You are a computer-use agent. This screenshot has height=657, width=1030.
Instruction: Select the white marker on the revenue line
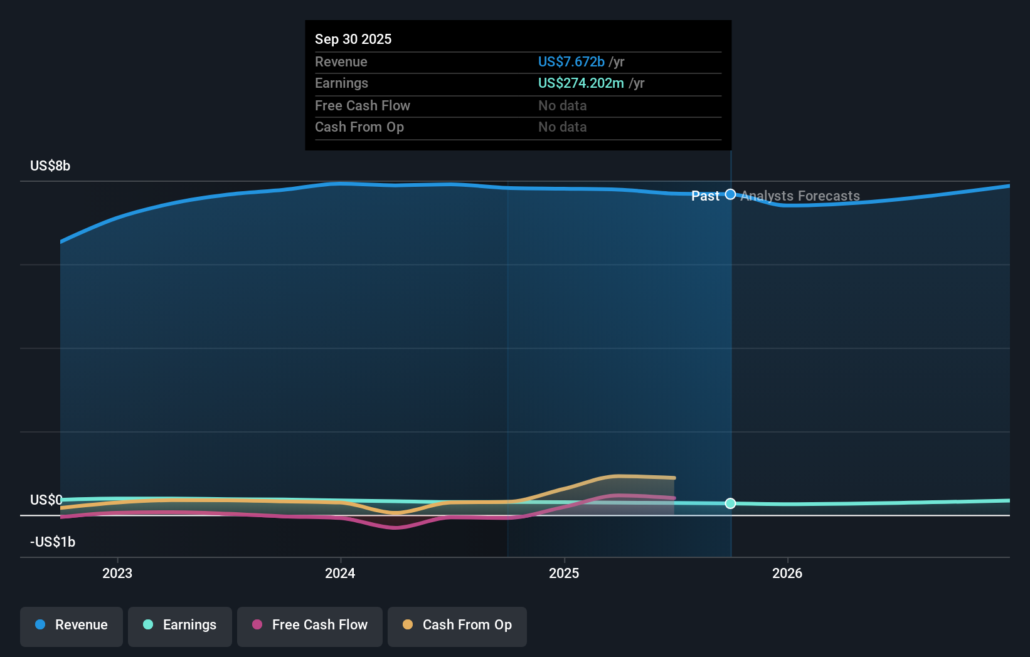point(730,195)
